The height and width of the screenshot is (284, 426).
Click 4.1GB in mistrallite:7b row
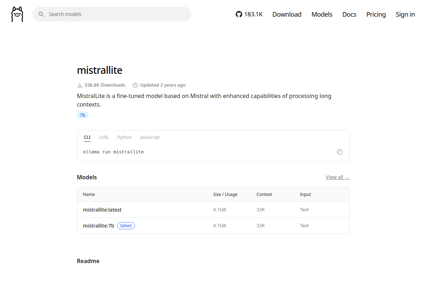(x=219, y=226)
